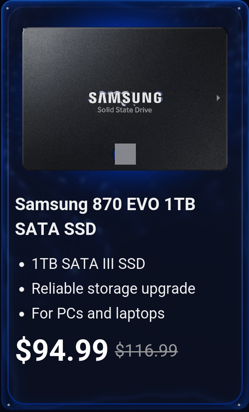Select the '1TB SATA III SSD' feature text
The image size is (249, 412).
pos(88,263)
